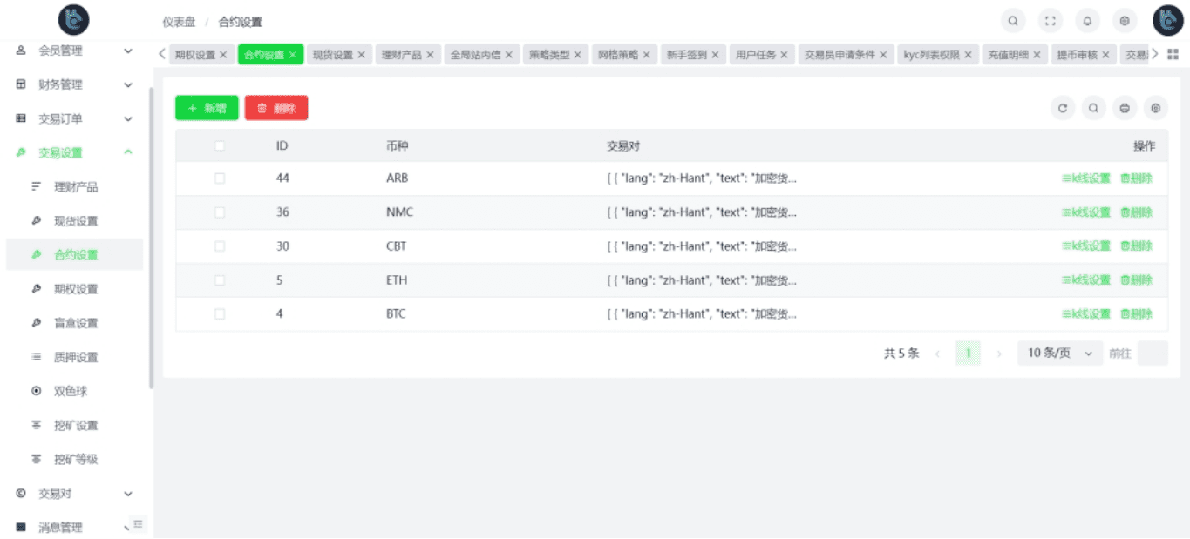The image size is (1190, 539).
Task: Open the 10 条/页 page size dropdown
Action: point(1060,353)
